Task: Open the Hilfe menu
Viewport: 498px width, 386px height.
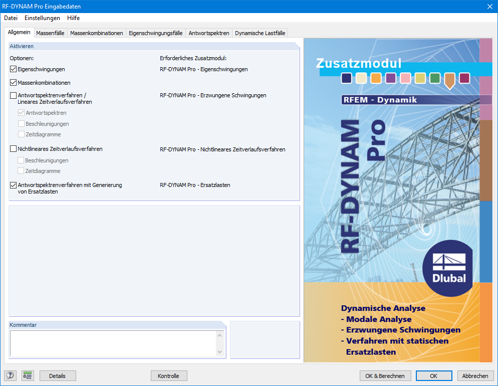Action: pyautogui.click(x=73, y=18)
